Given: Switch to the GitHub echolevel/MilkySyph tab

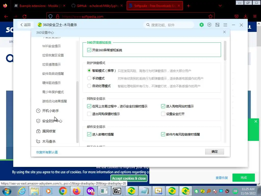Looking at the screenshot, I should click(97, 6).
